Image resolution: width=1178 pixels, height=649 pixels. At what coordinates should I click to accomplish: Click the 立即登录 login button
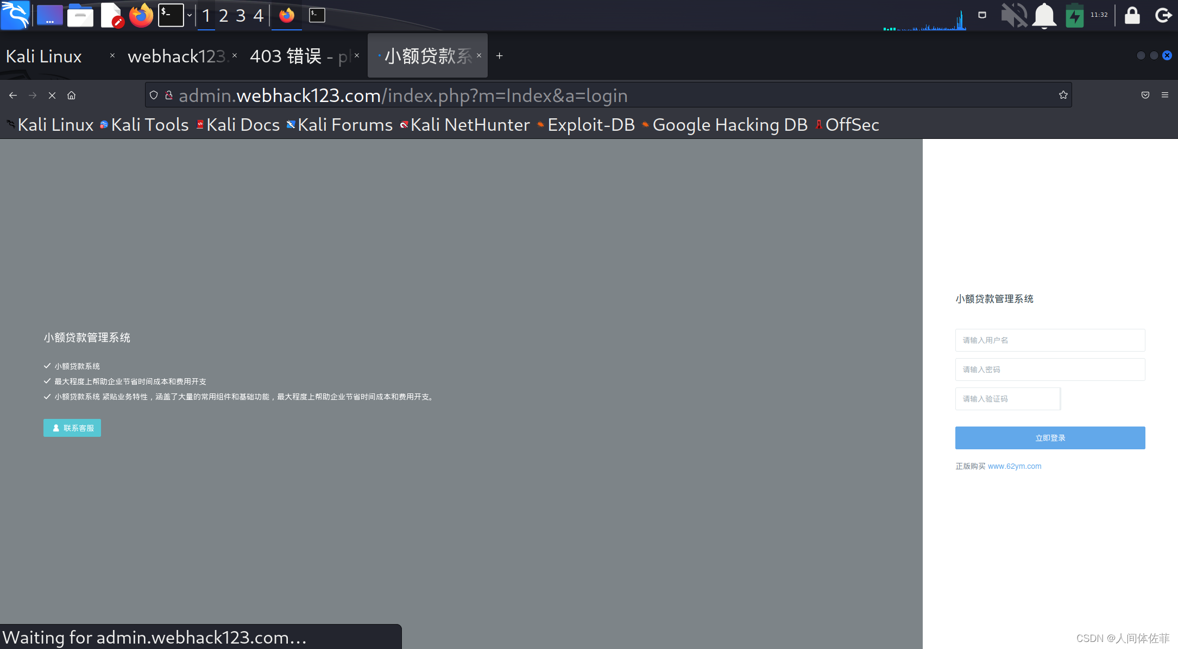point(1050,438)
